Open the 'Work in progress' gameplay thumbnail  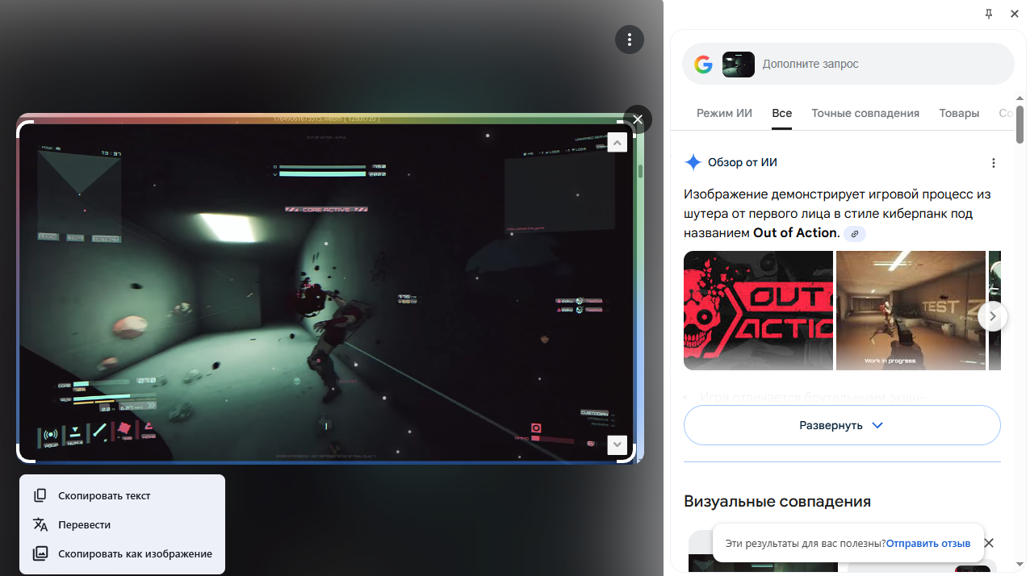pos(911,311)
